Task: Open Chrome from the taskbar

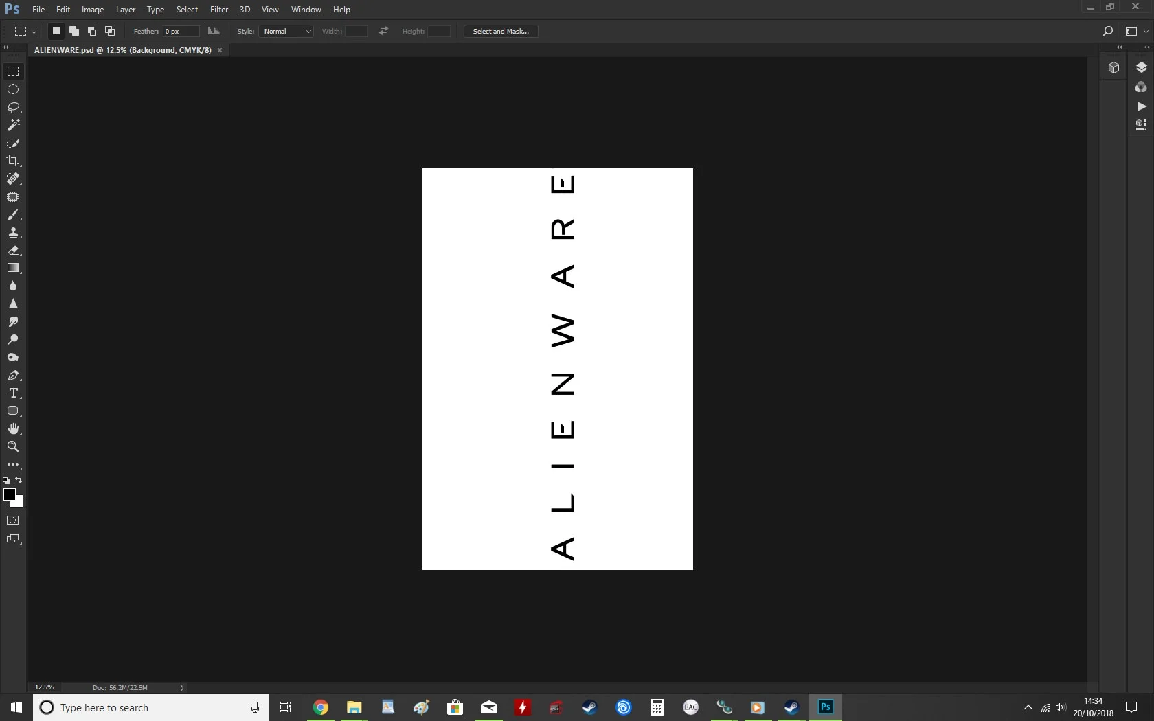Action: pyautogui.click(x=321, y=707)
